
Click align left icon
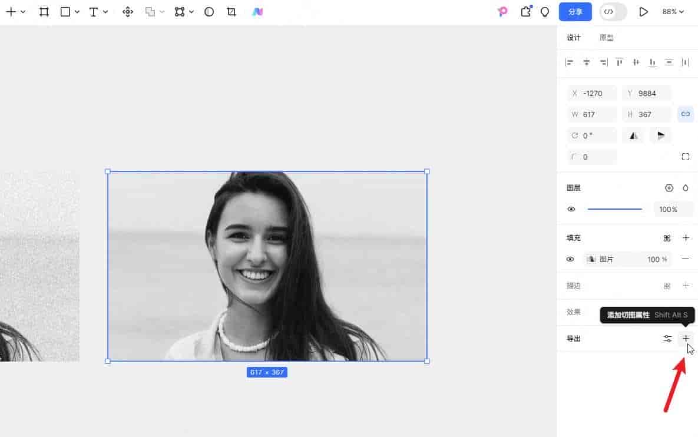[x=570, y=62]
